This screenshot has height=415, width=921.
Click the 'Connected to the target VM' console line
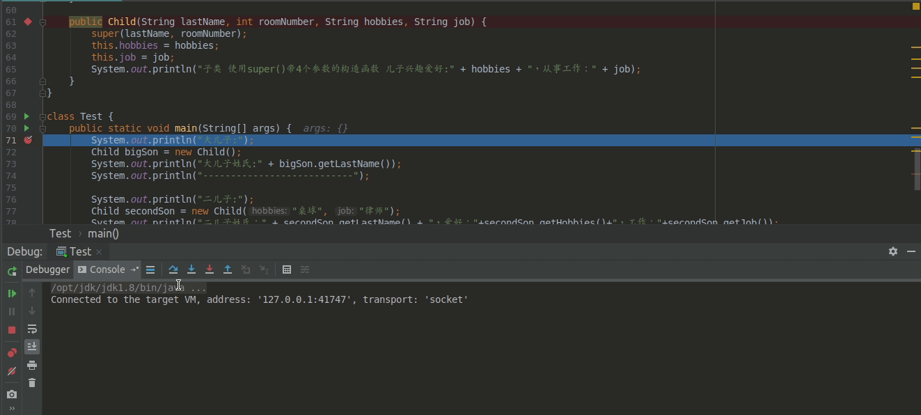[x=259, y=299]
